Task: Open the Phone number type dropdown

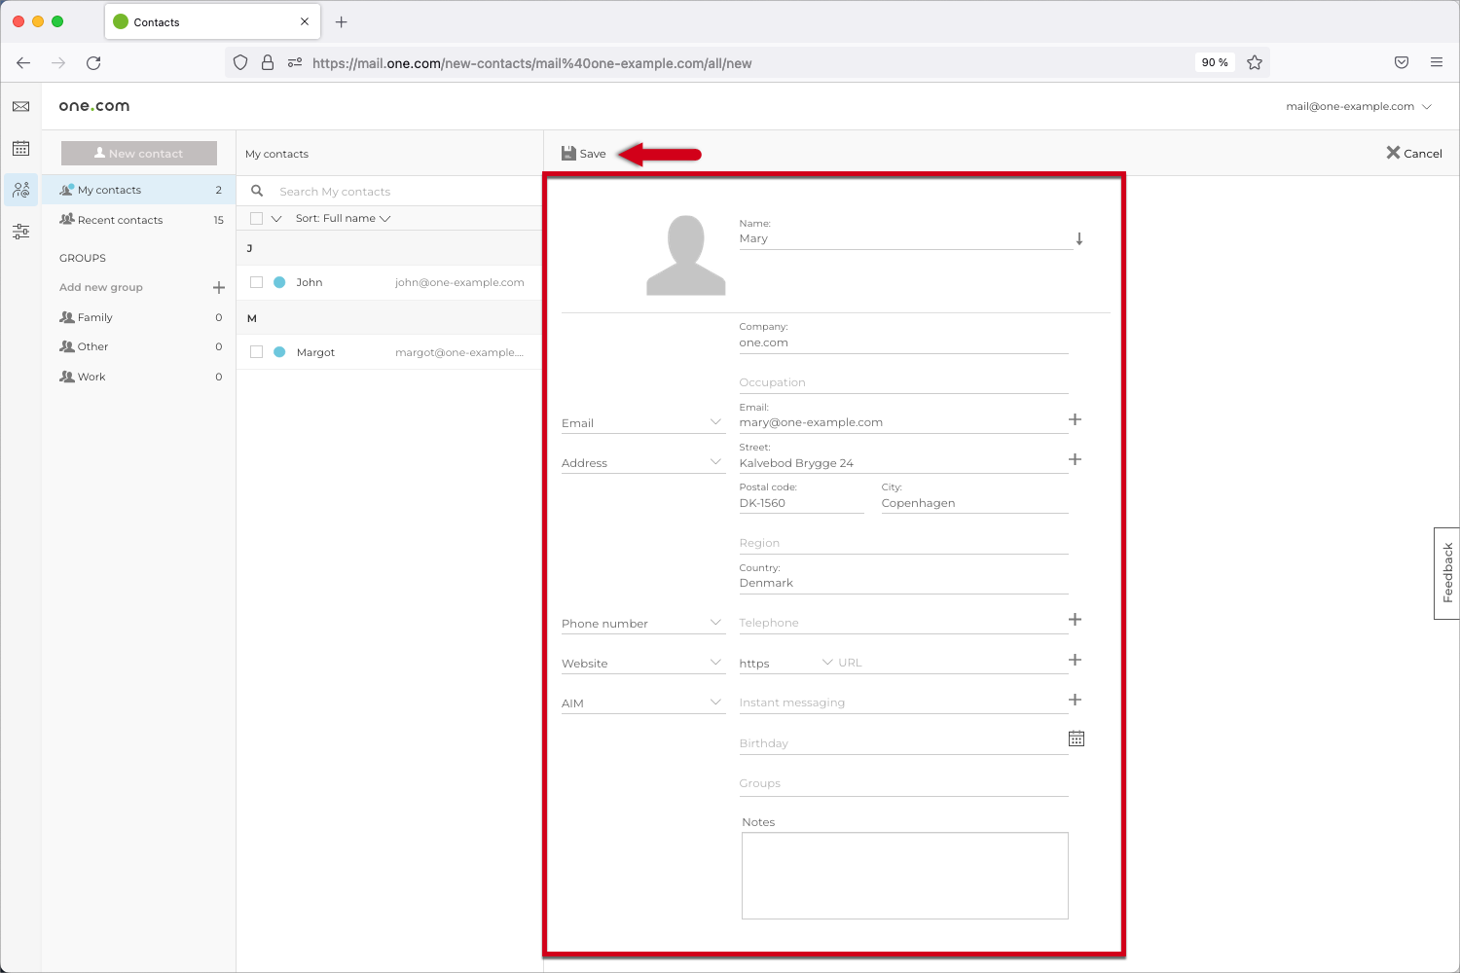Action: 642,624
